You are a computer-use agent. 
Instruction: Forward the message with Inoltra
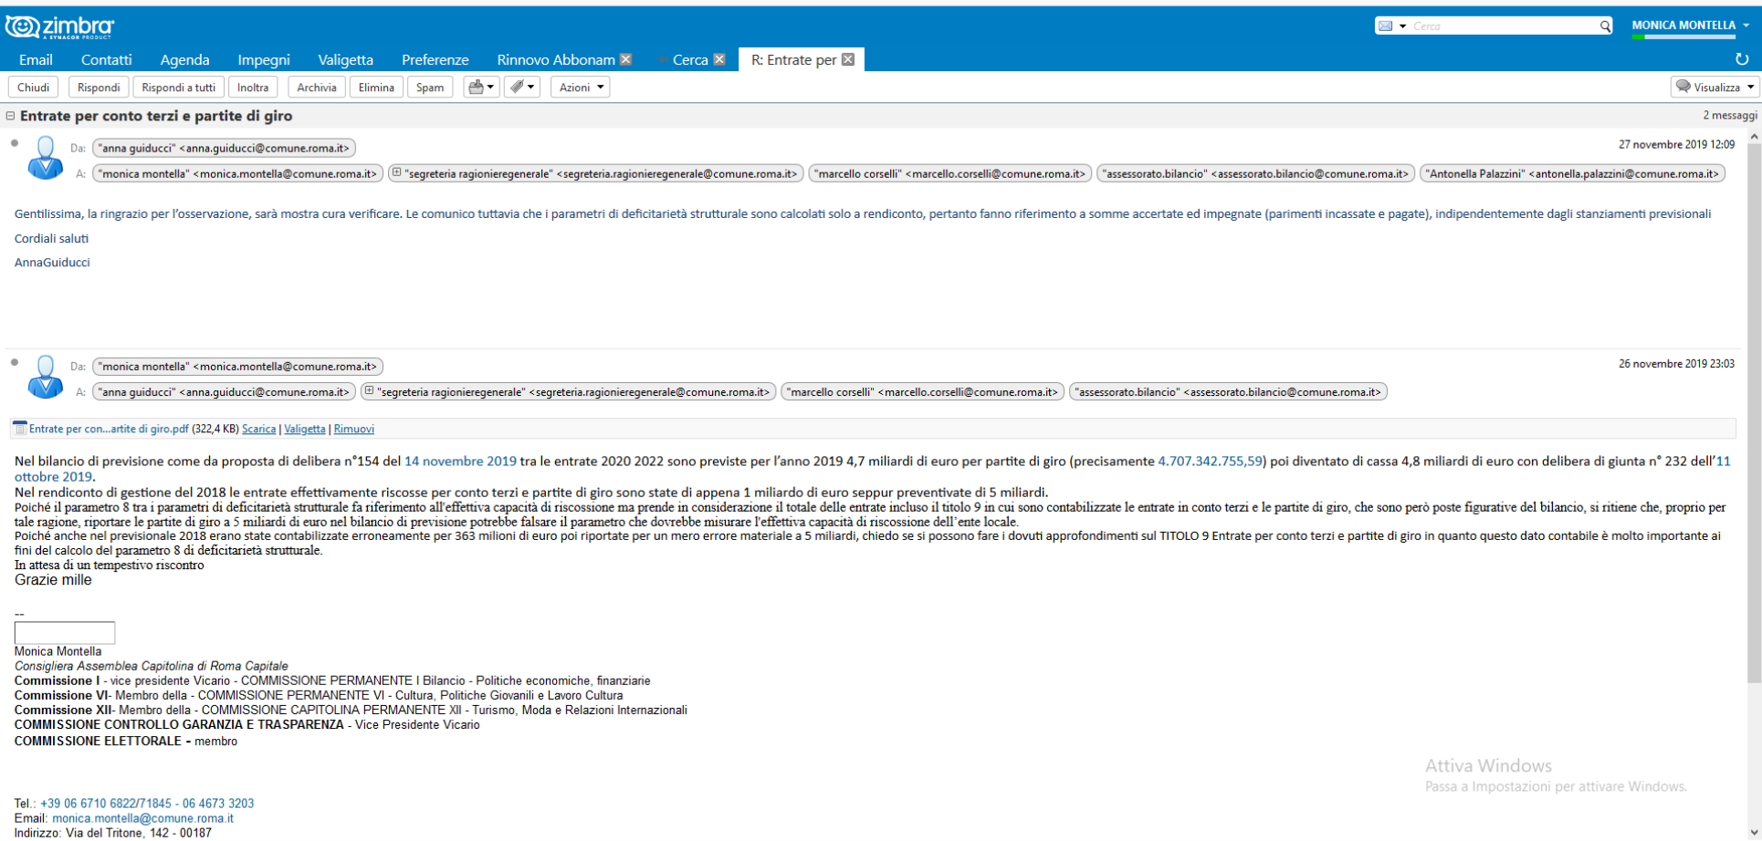pos(253,88)
